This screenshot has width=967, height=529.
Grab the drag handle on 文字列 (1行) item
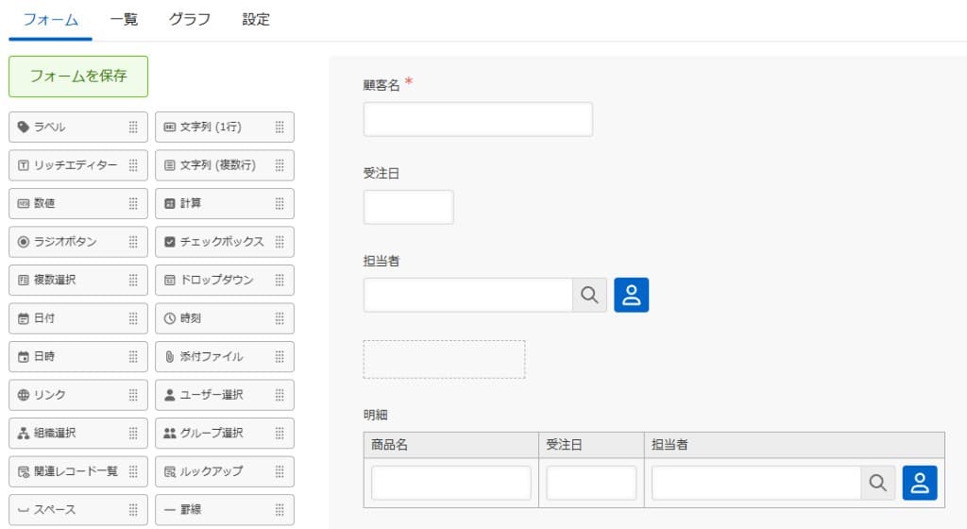pos(280,127)
